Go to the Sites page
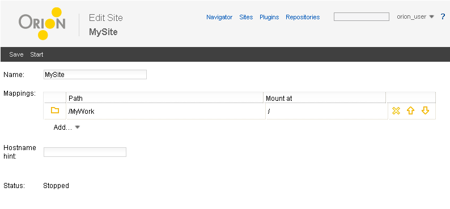Viewport: 450px width, 209px height. click(246, 17)
